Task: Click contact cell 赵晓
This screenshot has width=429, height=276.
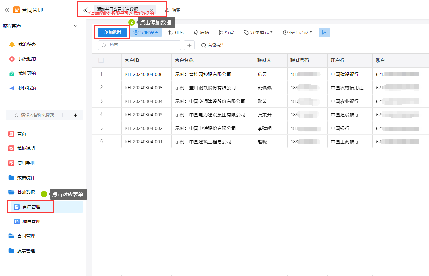Action: [271, 142]
